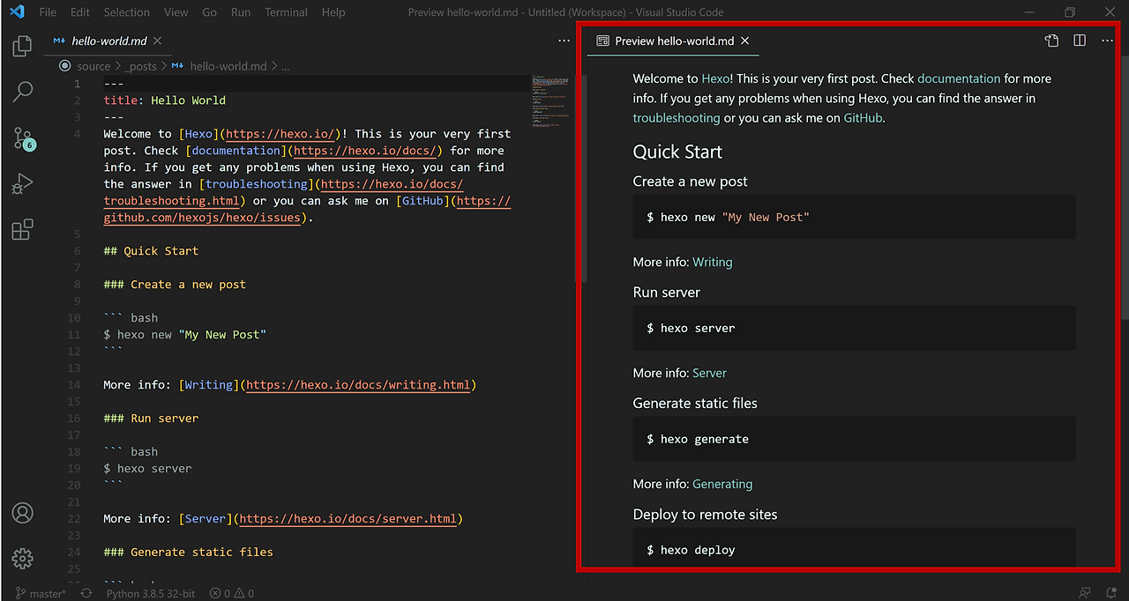The image size is (1129, 601).
Task: Click '_posts' breadcrumb segment
Action: pos(140,66)
